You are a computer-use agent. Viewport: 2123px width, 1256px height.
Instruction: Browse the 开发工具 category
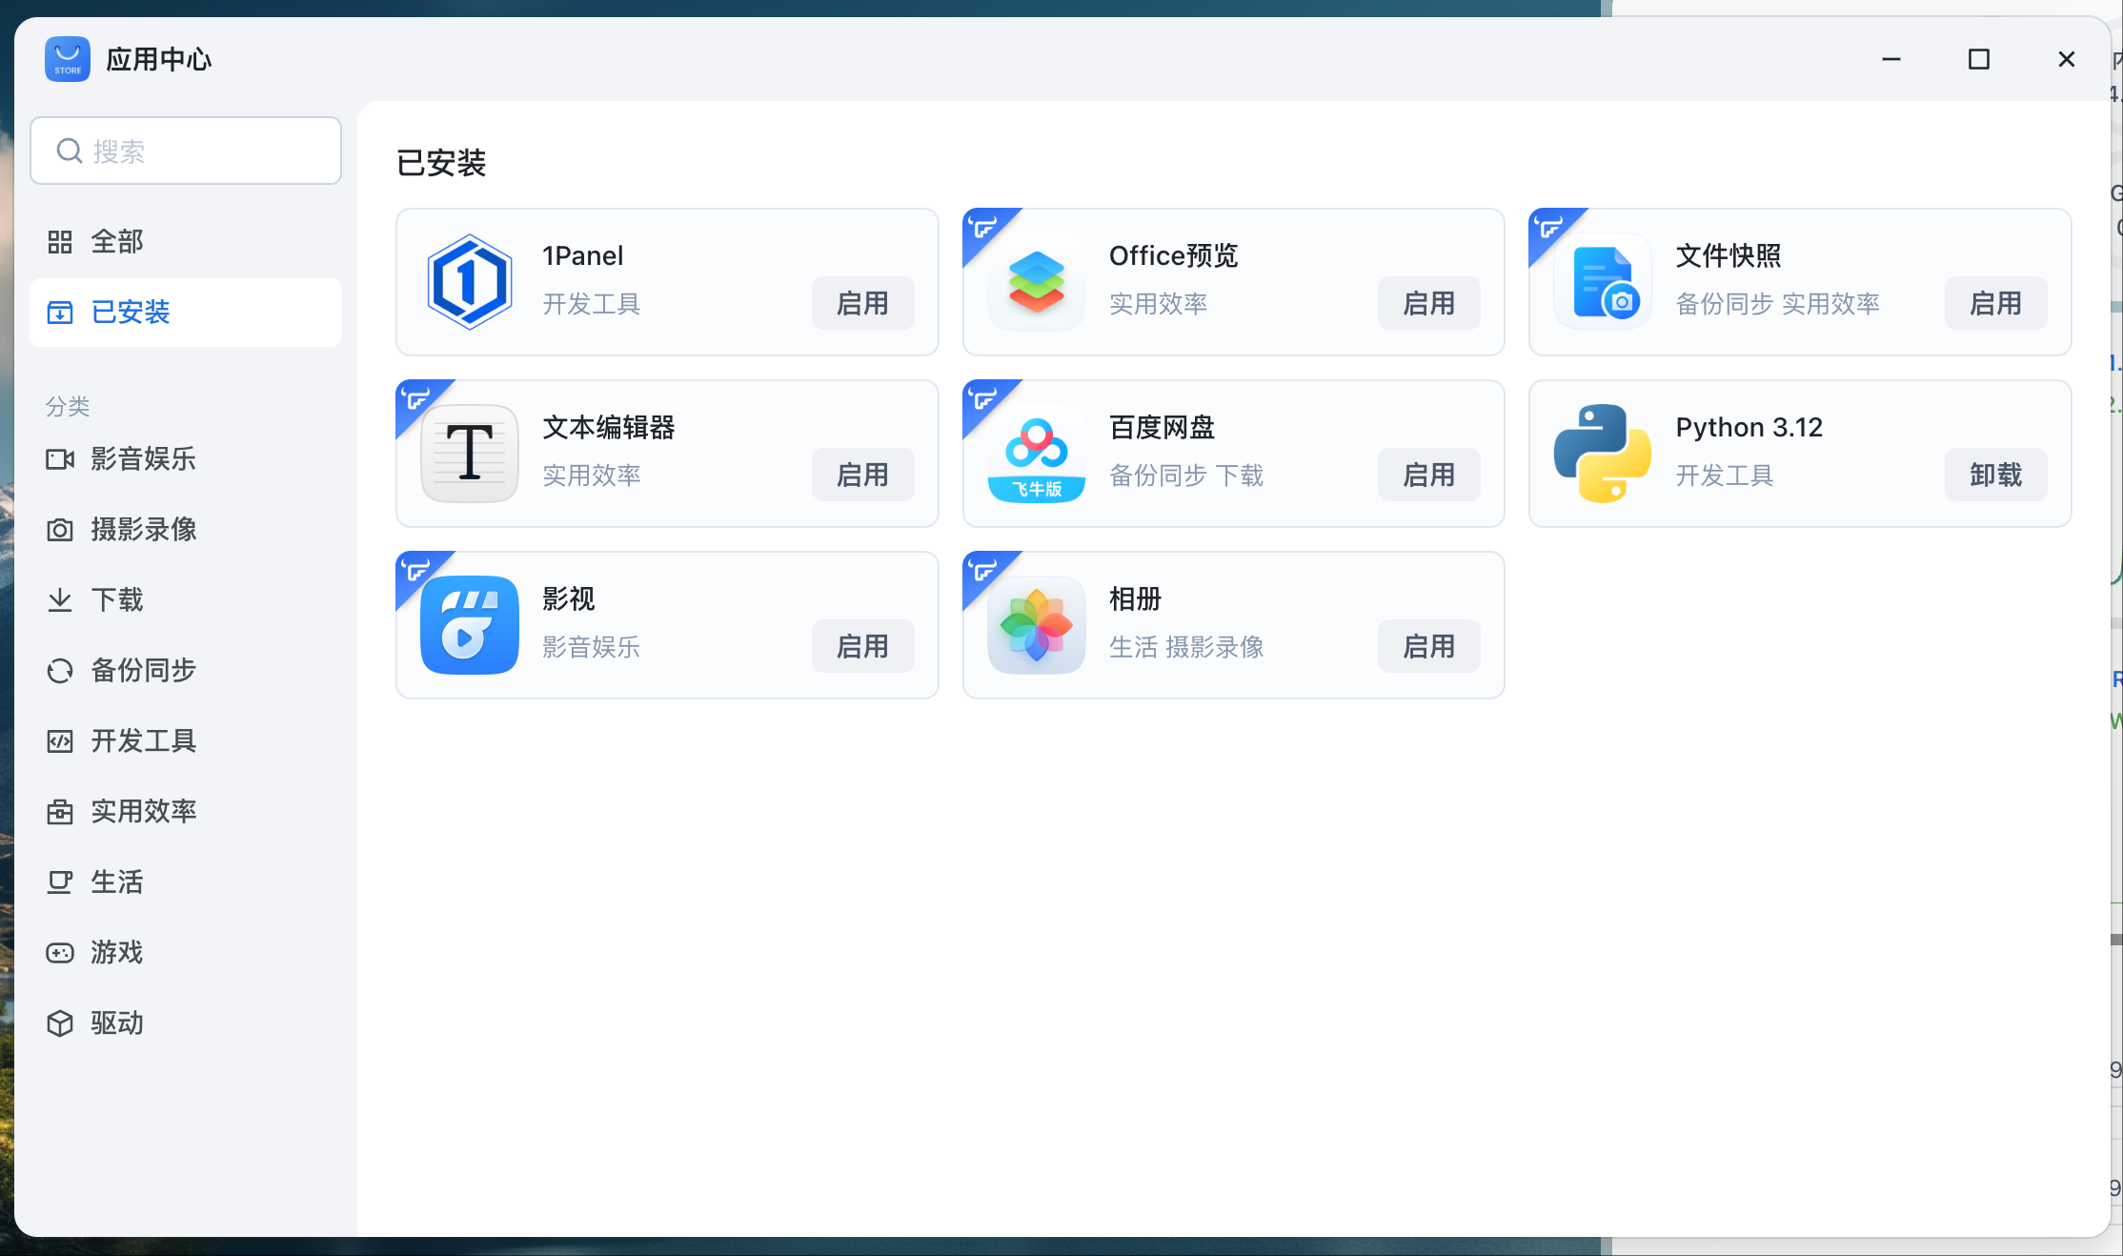tap(143, 741)
